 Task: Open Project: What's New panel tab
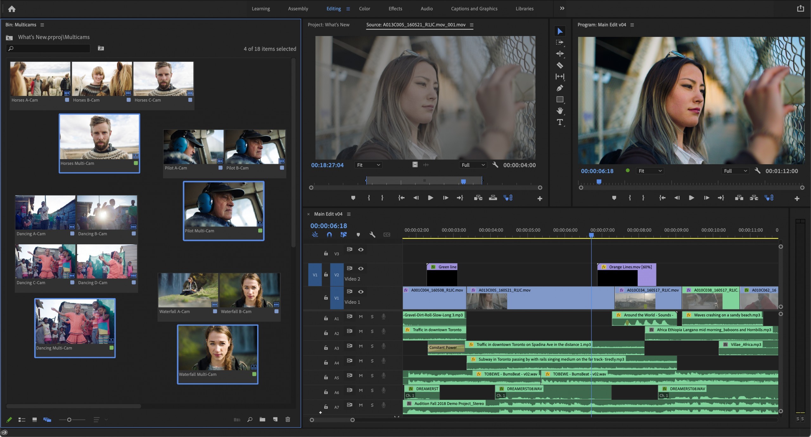coord(329,25)
